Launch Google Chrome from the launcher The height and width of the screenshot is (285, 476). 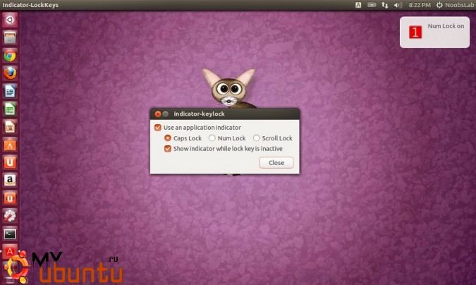coord(10,55)
